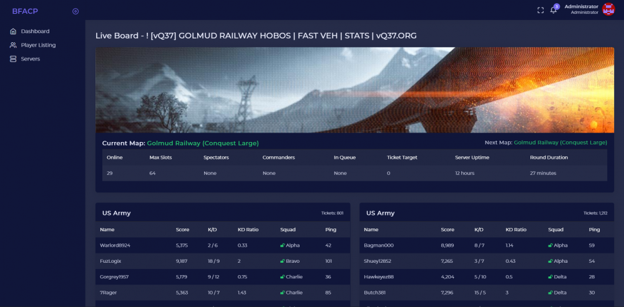The width and height of the screenshot is (624, 307).
Task: Click the Player Listing users icon
Action: coord(13,45)
